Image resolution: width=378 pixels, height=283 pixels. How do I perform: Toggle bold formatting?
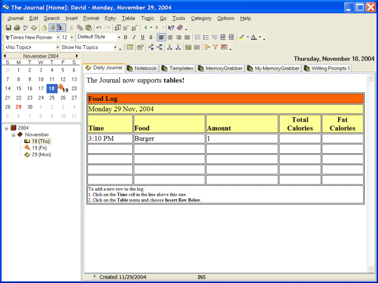126,37
